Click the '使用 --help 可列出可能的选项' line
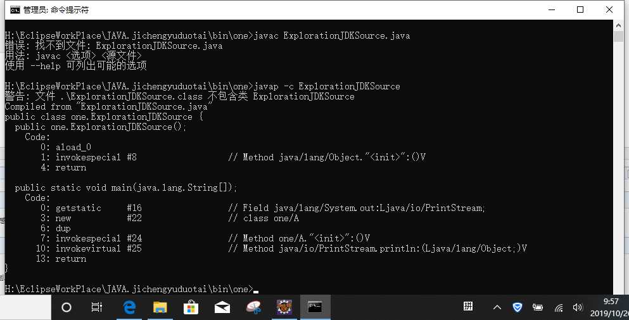This screenshot has width=629, height=320. click(75, 66)
